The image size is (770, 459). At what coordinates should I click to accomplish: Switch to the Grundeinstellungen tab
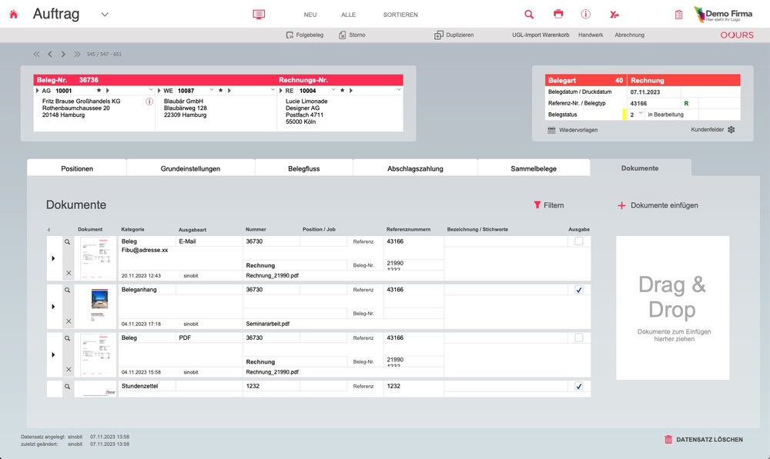[x=190, y=168]
